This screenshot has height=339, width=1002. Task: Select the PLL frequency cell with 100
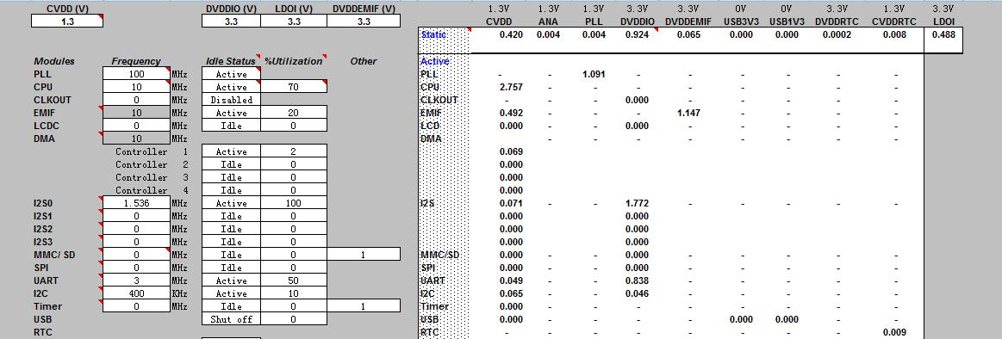[137, 74]
